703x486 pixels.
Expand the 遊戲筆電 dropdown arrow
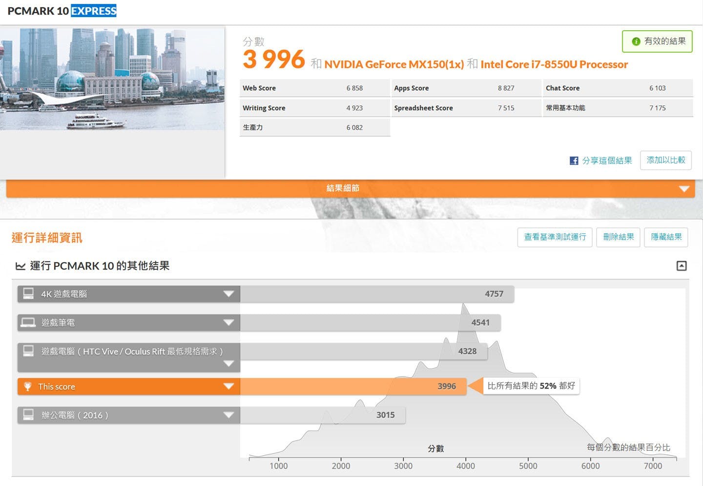pyautogui.click(x=228, y=323)
